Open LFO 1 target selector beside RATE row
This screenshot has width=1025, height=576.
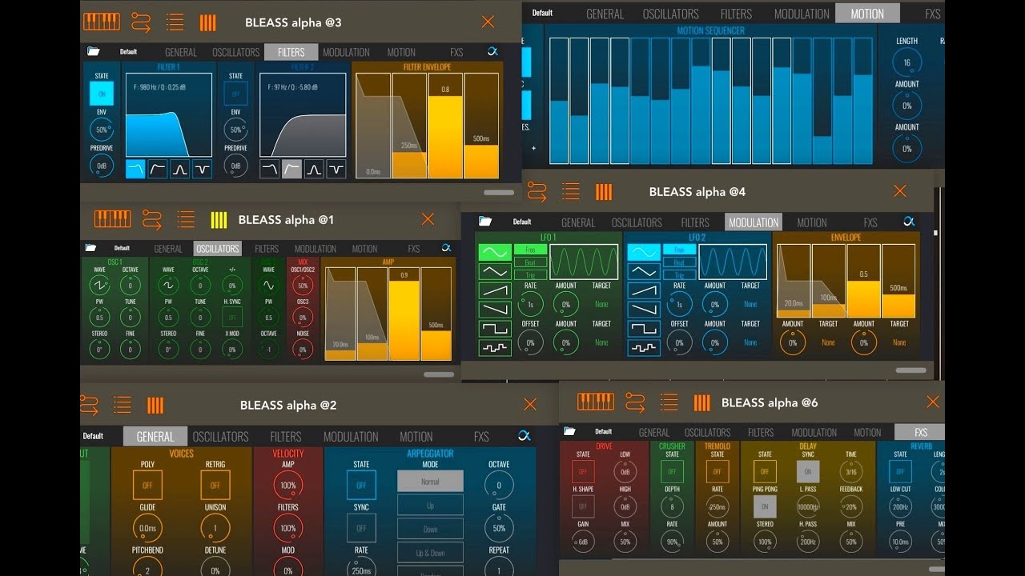pos(601,304)
